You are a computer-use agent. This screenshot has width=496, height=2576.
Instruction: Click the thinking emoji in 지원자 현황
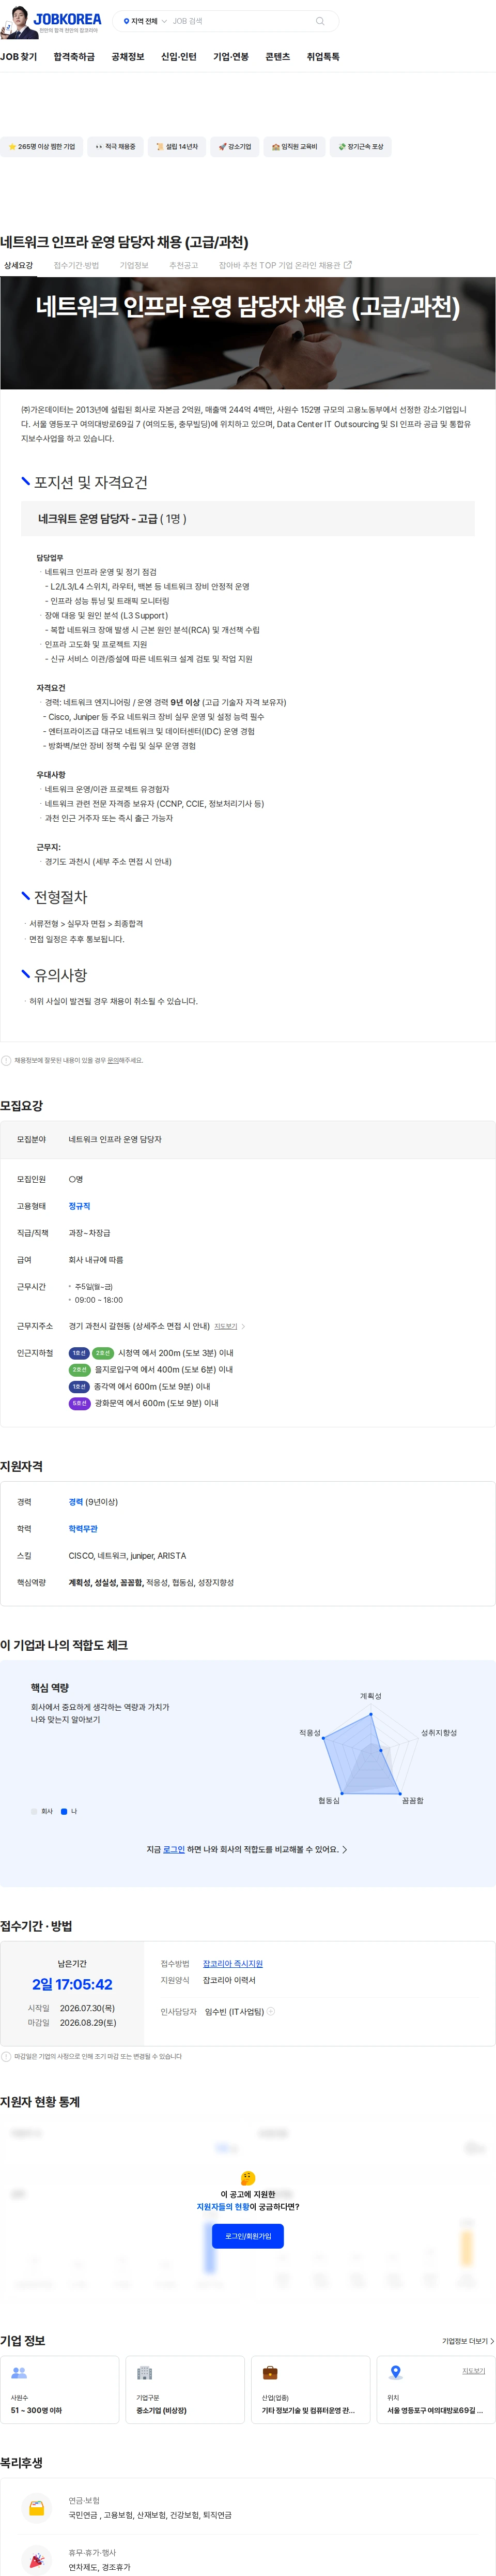coord(248,2178)
